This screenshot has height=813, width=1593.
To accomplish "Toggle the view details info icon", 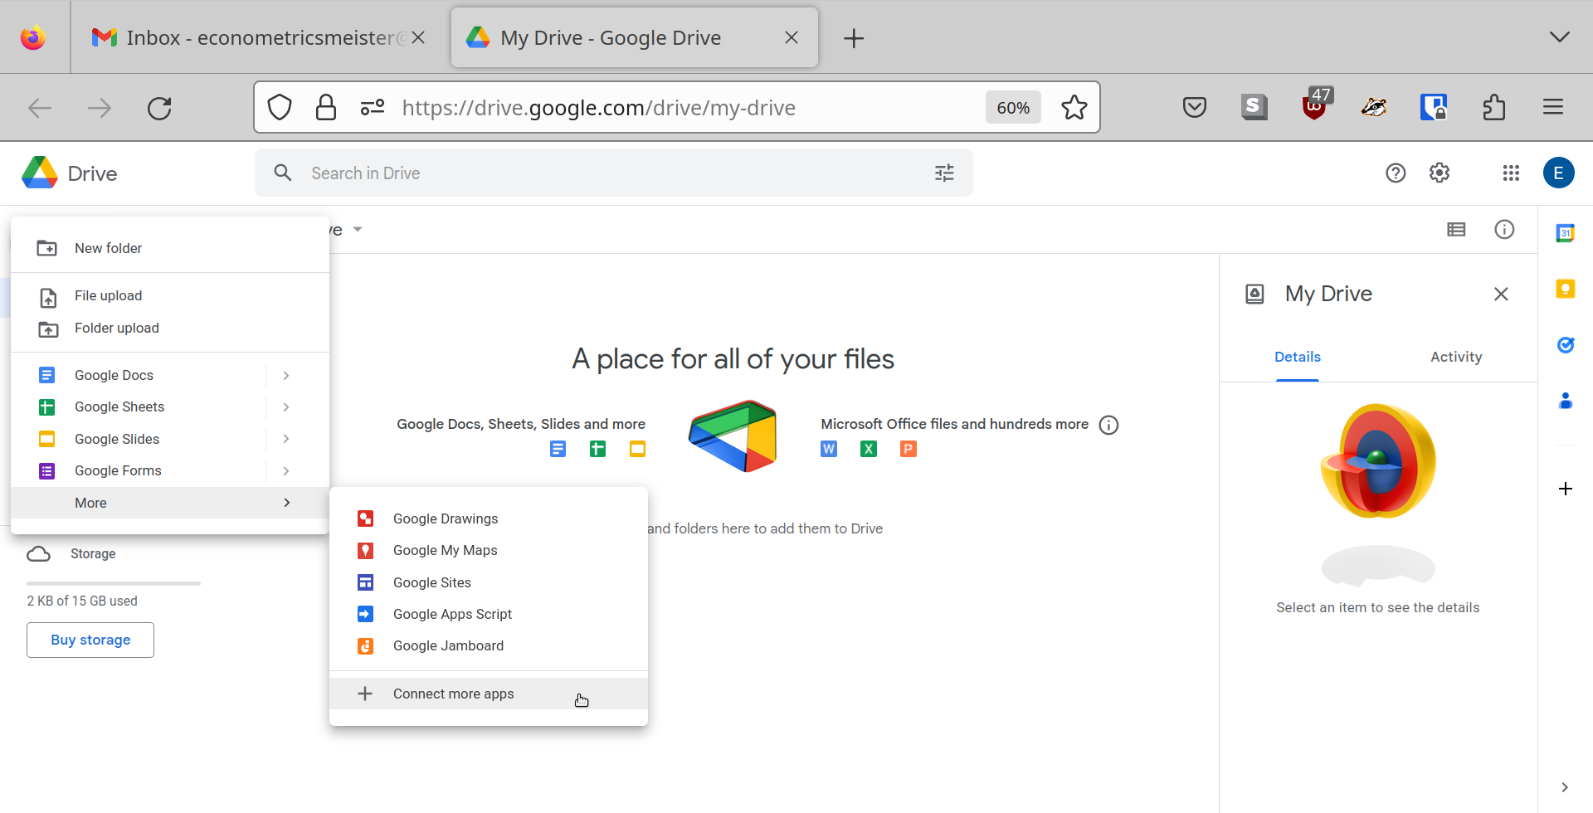I will click(1504, 230).
